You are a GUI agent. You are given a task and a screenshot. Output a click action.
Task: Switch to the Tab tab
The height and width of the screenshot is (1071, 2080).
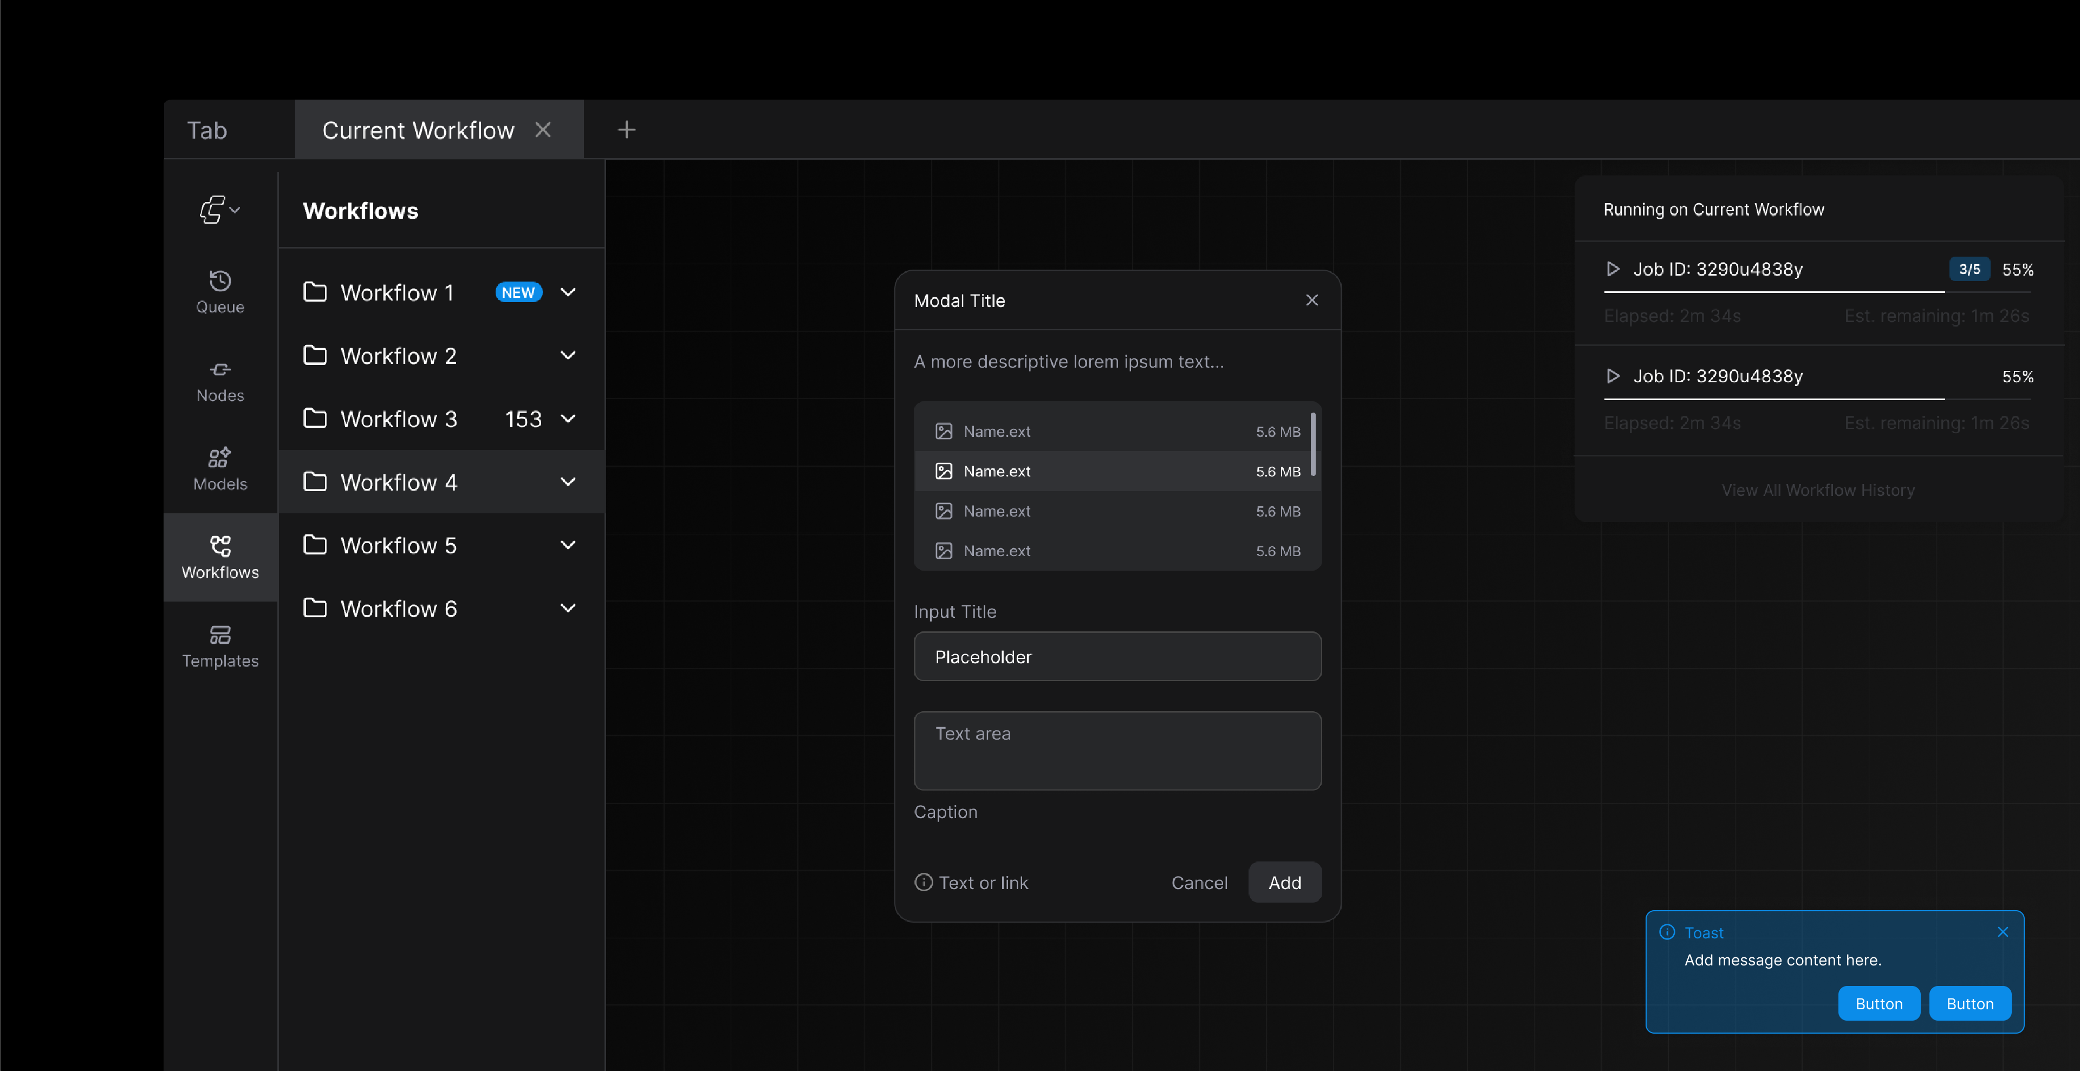(207, 129)
